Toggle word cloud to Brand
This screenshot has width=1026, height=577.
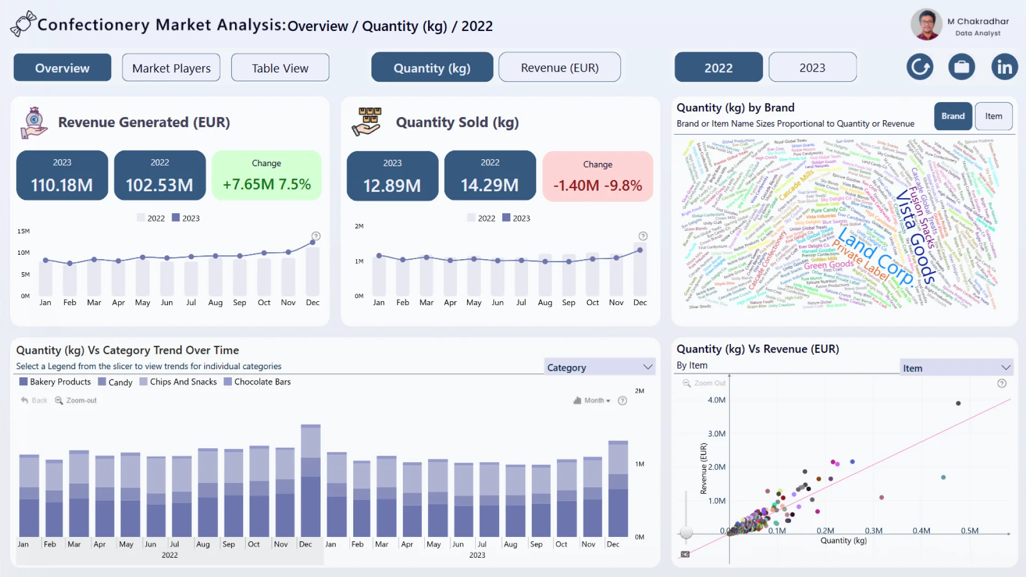(x=953, y=116)
